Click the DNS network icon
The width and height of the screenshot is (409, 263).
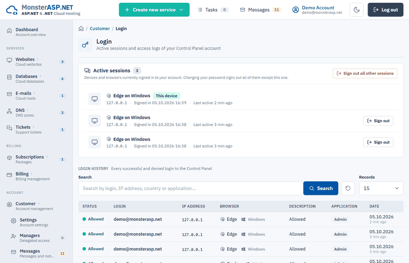point(9,111)
